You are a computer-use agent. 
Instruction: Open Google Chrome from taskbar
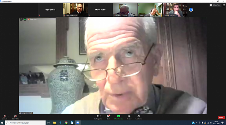(66, 123)
